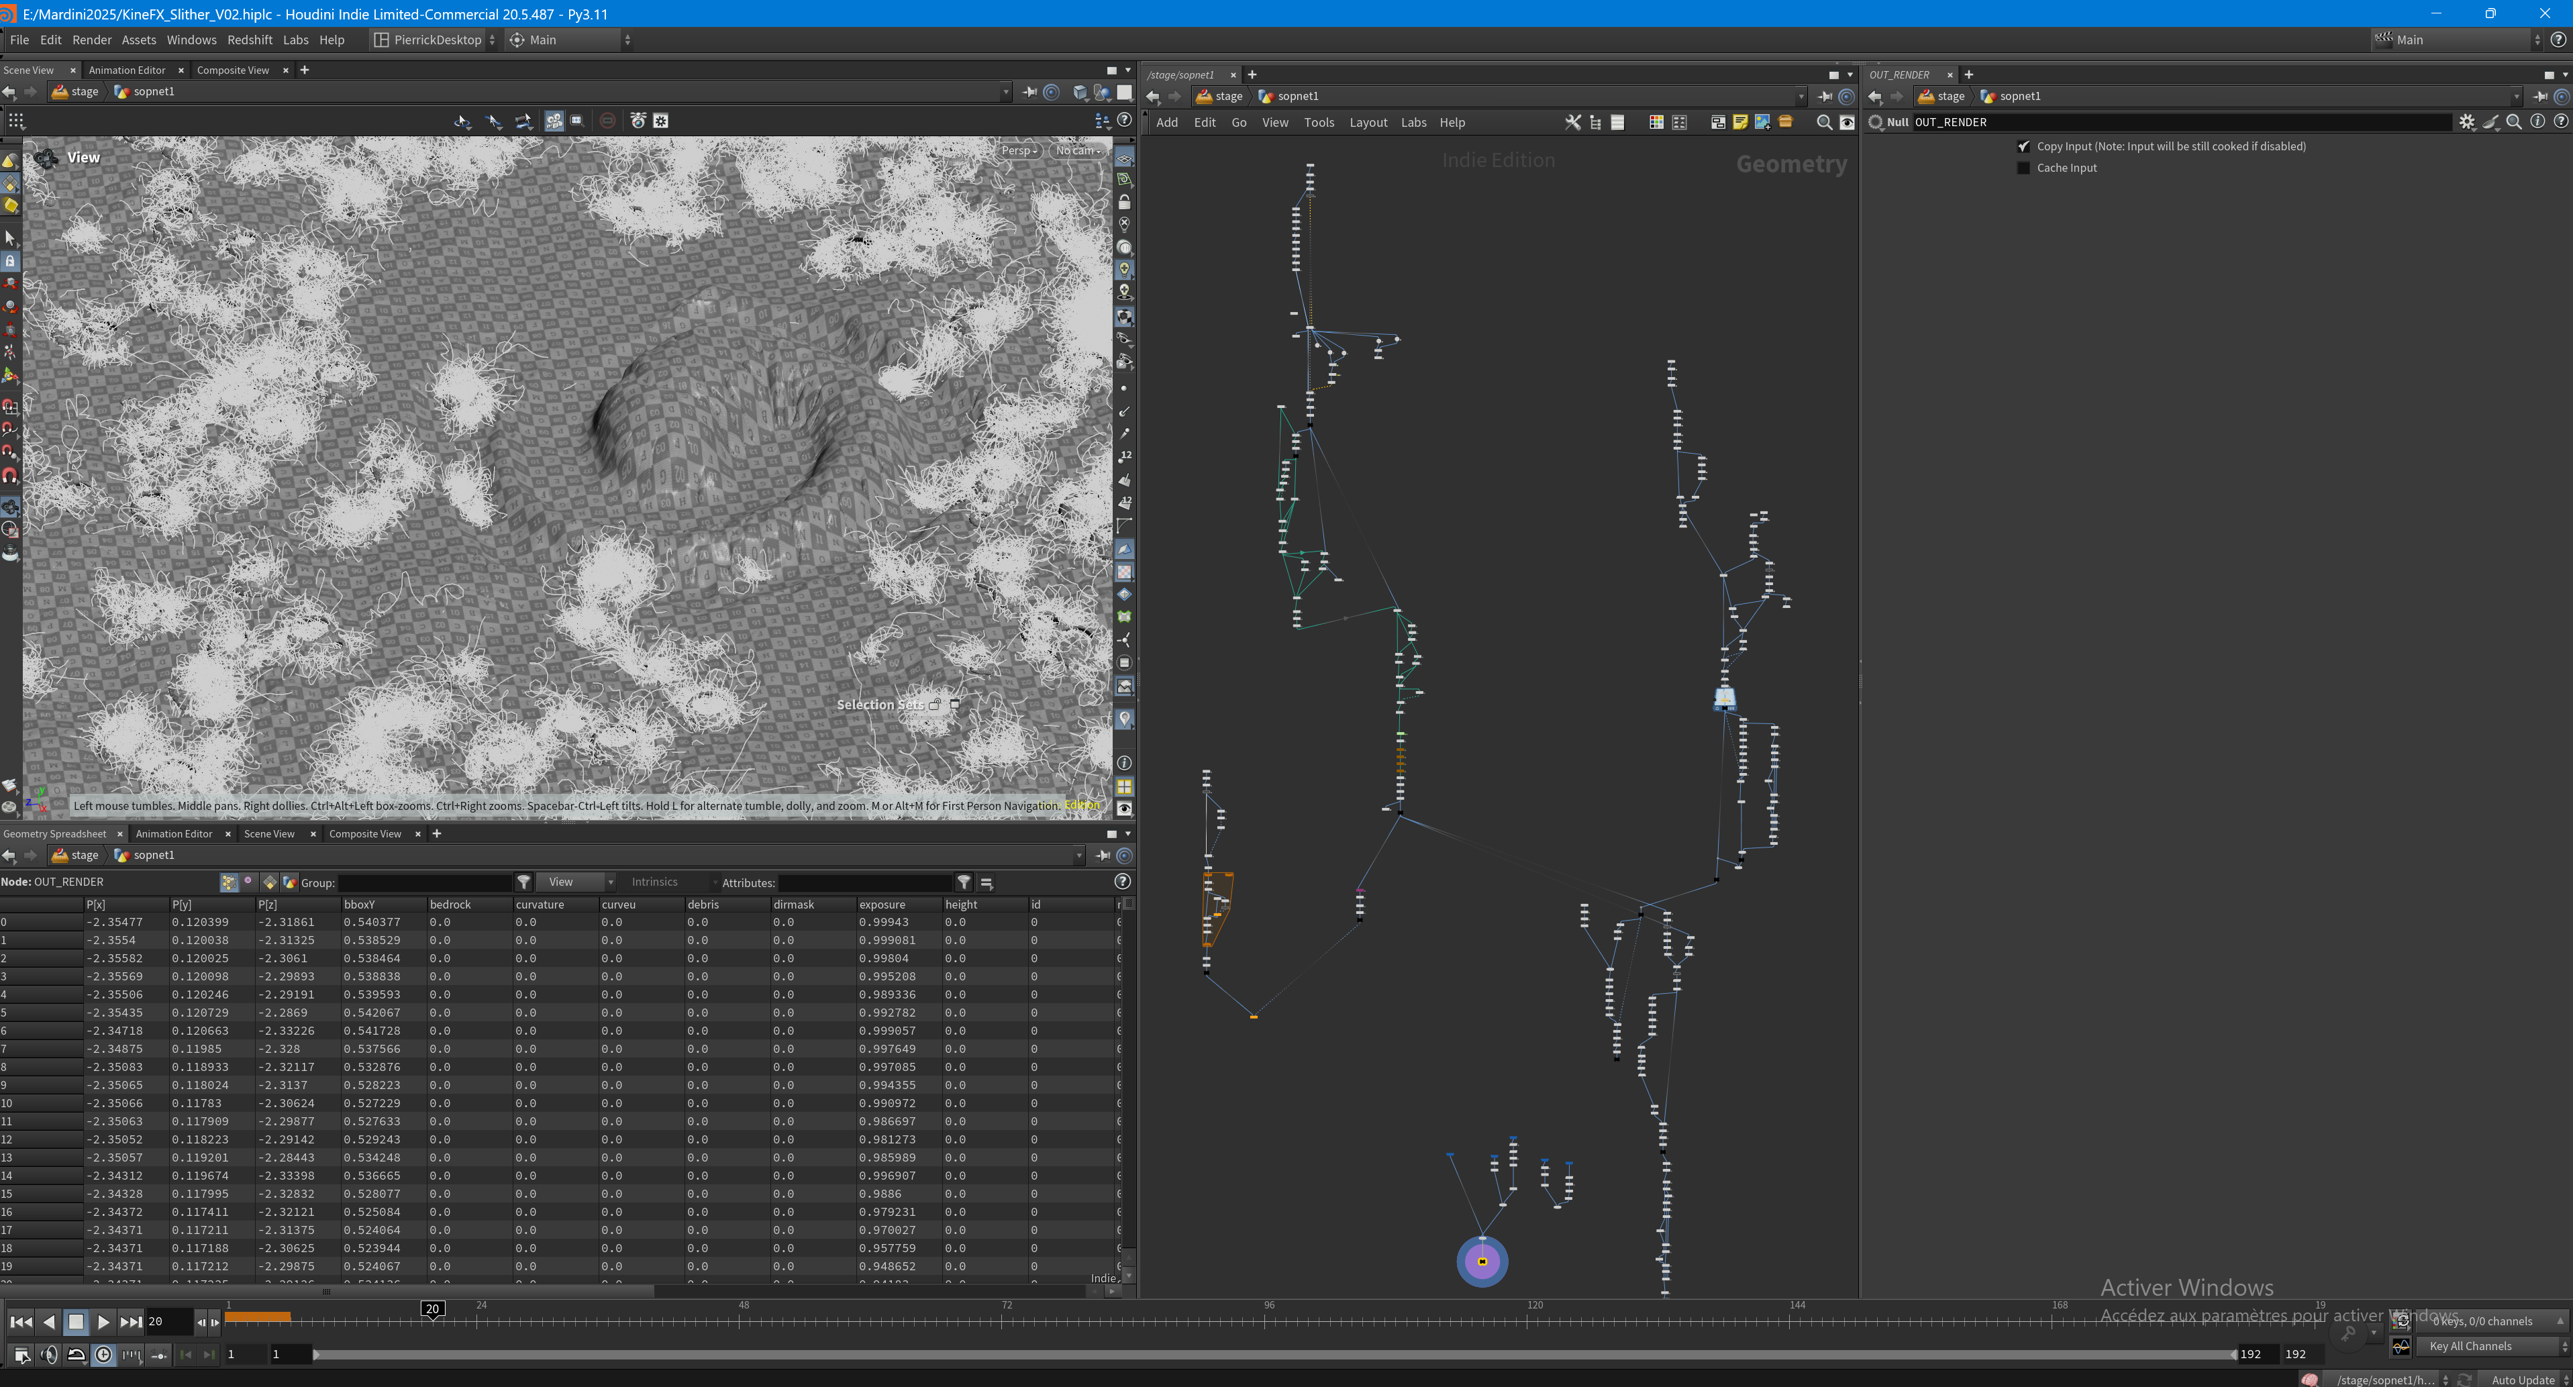2573x1387 pixels.
Task: Open Geometry Spreadsheet help icon
Action: click(1121, 882)
